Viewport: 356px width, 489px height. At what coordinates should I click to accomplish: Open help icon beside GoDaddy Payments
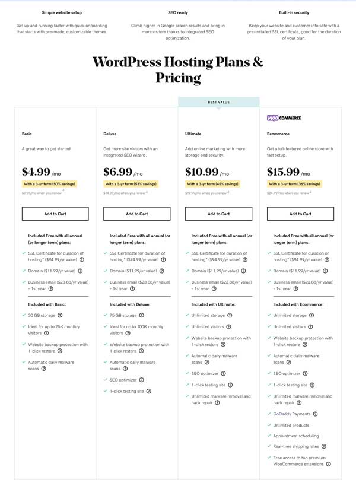coord(315,414)
